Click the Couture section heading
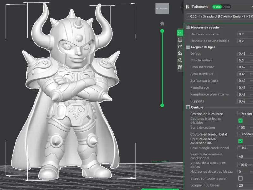This screenshot has height=190, width=253. click(x=197, y=107)
